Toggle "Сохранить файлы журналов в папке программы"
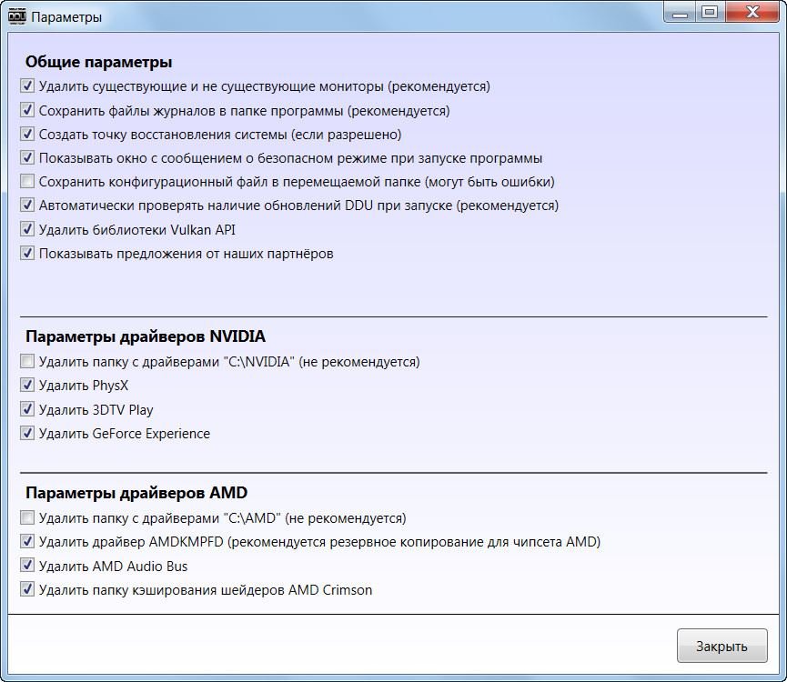This screenshot has height=682, width=787. coord(27,110)
